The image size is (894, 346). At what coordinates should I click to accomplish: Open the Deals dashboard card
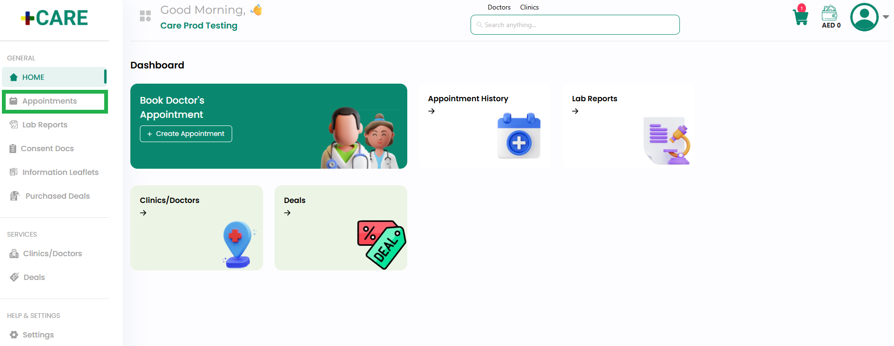(x=341, y=228)
